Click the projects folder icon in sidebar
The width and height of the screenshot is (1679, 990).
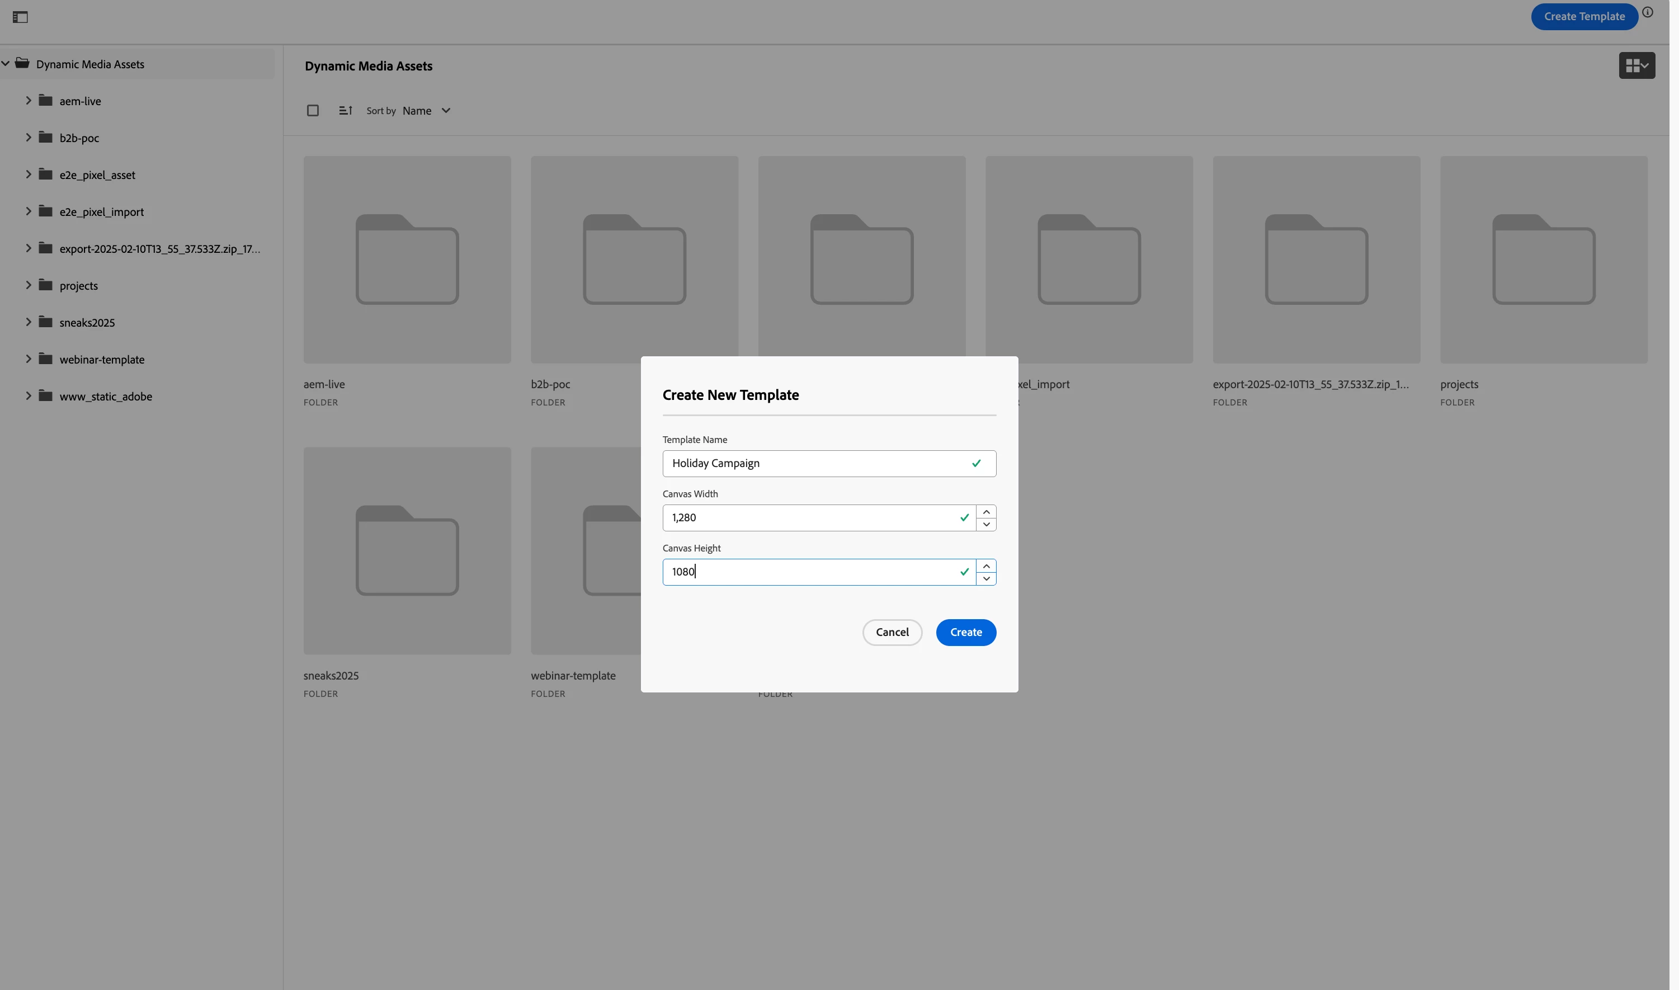[x=45, y=285]
